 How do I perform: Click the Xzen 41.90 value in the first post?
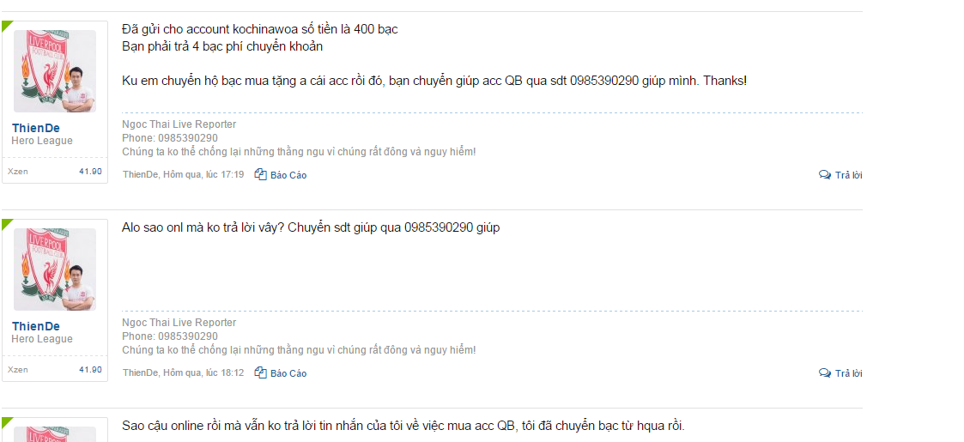point(90,172)
